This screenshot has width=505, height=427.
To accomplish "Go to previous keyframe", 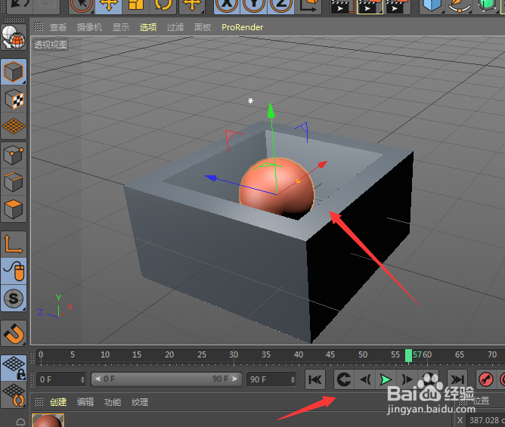I will point(344,379).
